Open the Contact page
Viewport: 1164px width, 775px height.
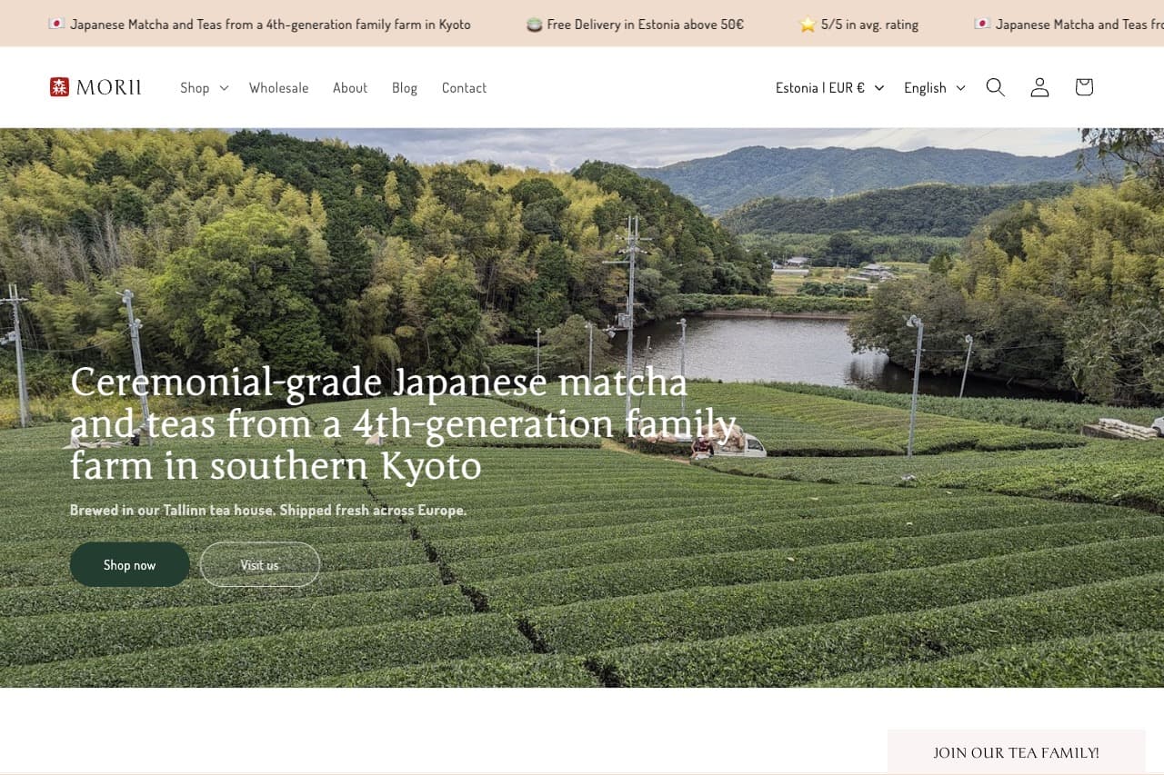coord(464,87)
